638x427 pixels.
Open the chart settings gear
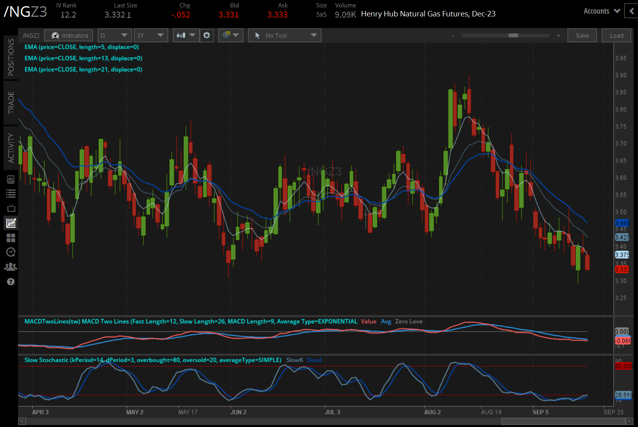(207, 36)
